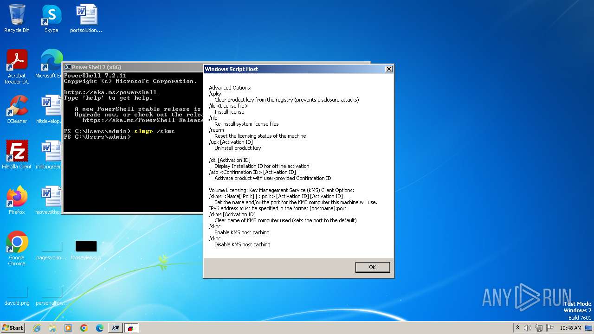Click '/ckms [Activation ID]' option text
Image resolution: width=594 pixels, height=334 pixels.
tap(232, 214)
